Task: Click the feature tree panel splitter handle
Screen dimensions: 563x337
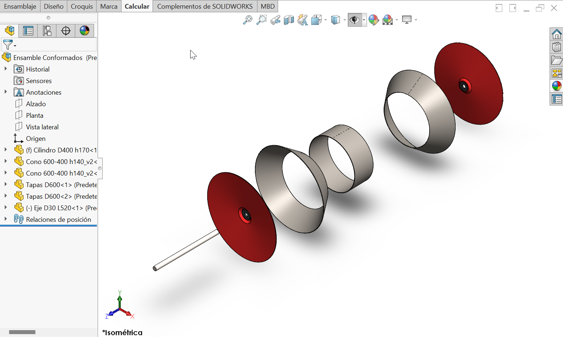Action: 100,168
